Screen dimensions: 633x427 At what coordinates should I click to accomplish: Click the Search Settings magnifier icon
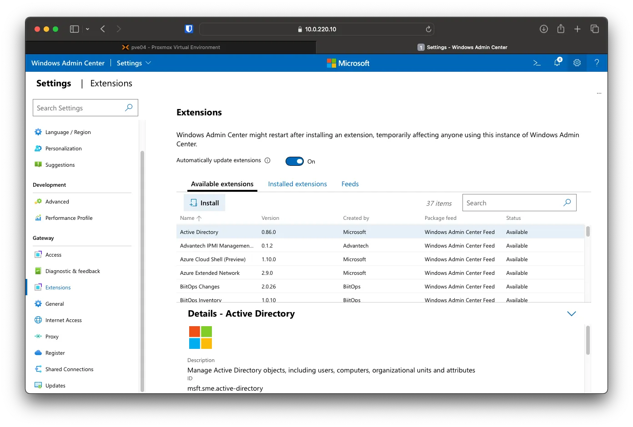point(129,108)
